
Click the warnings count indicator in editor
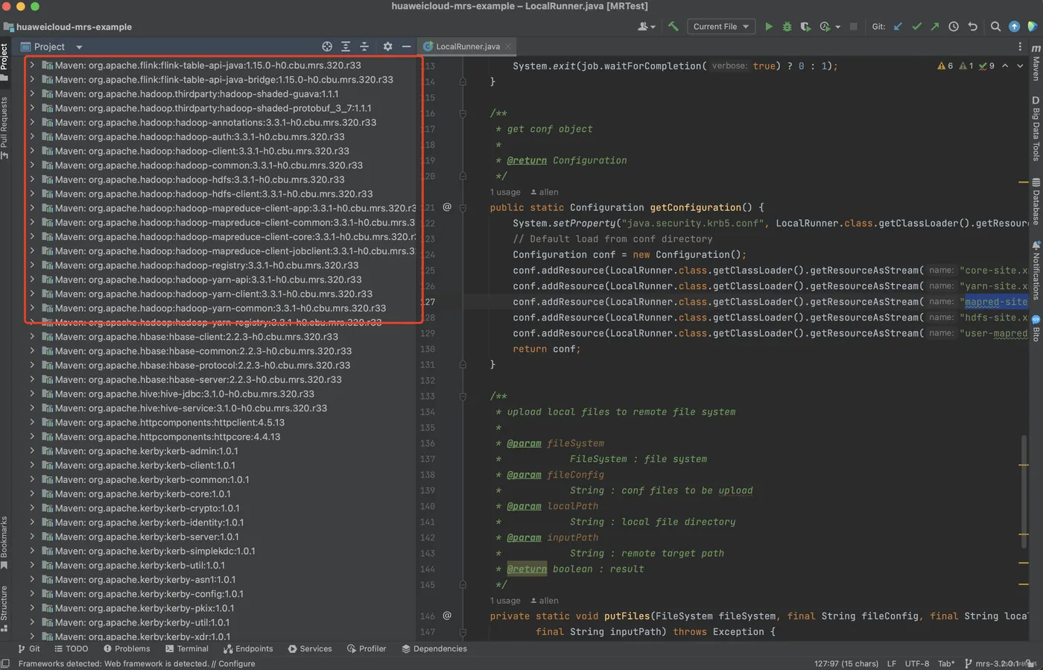point(945,66)
